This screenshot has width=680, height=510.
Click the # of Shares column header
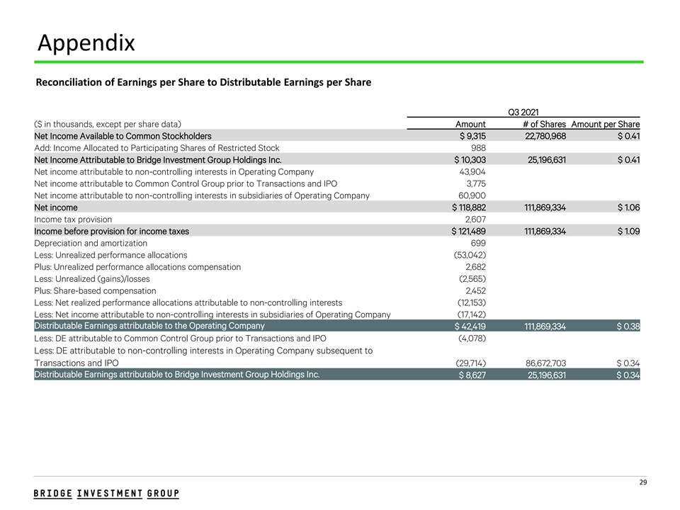tap(539, 123)
